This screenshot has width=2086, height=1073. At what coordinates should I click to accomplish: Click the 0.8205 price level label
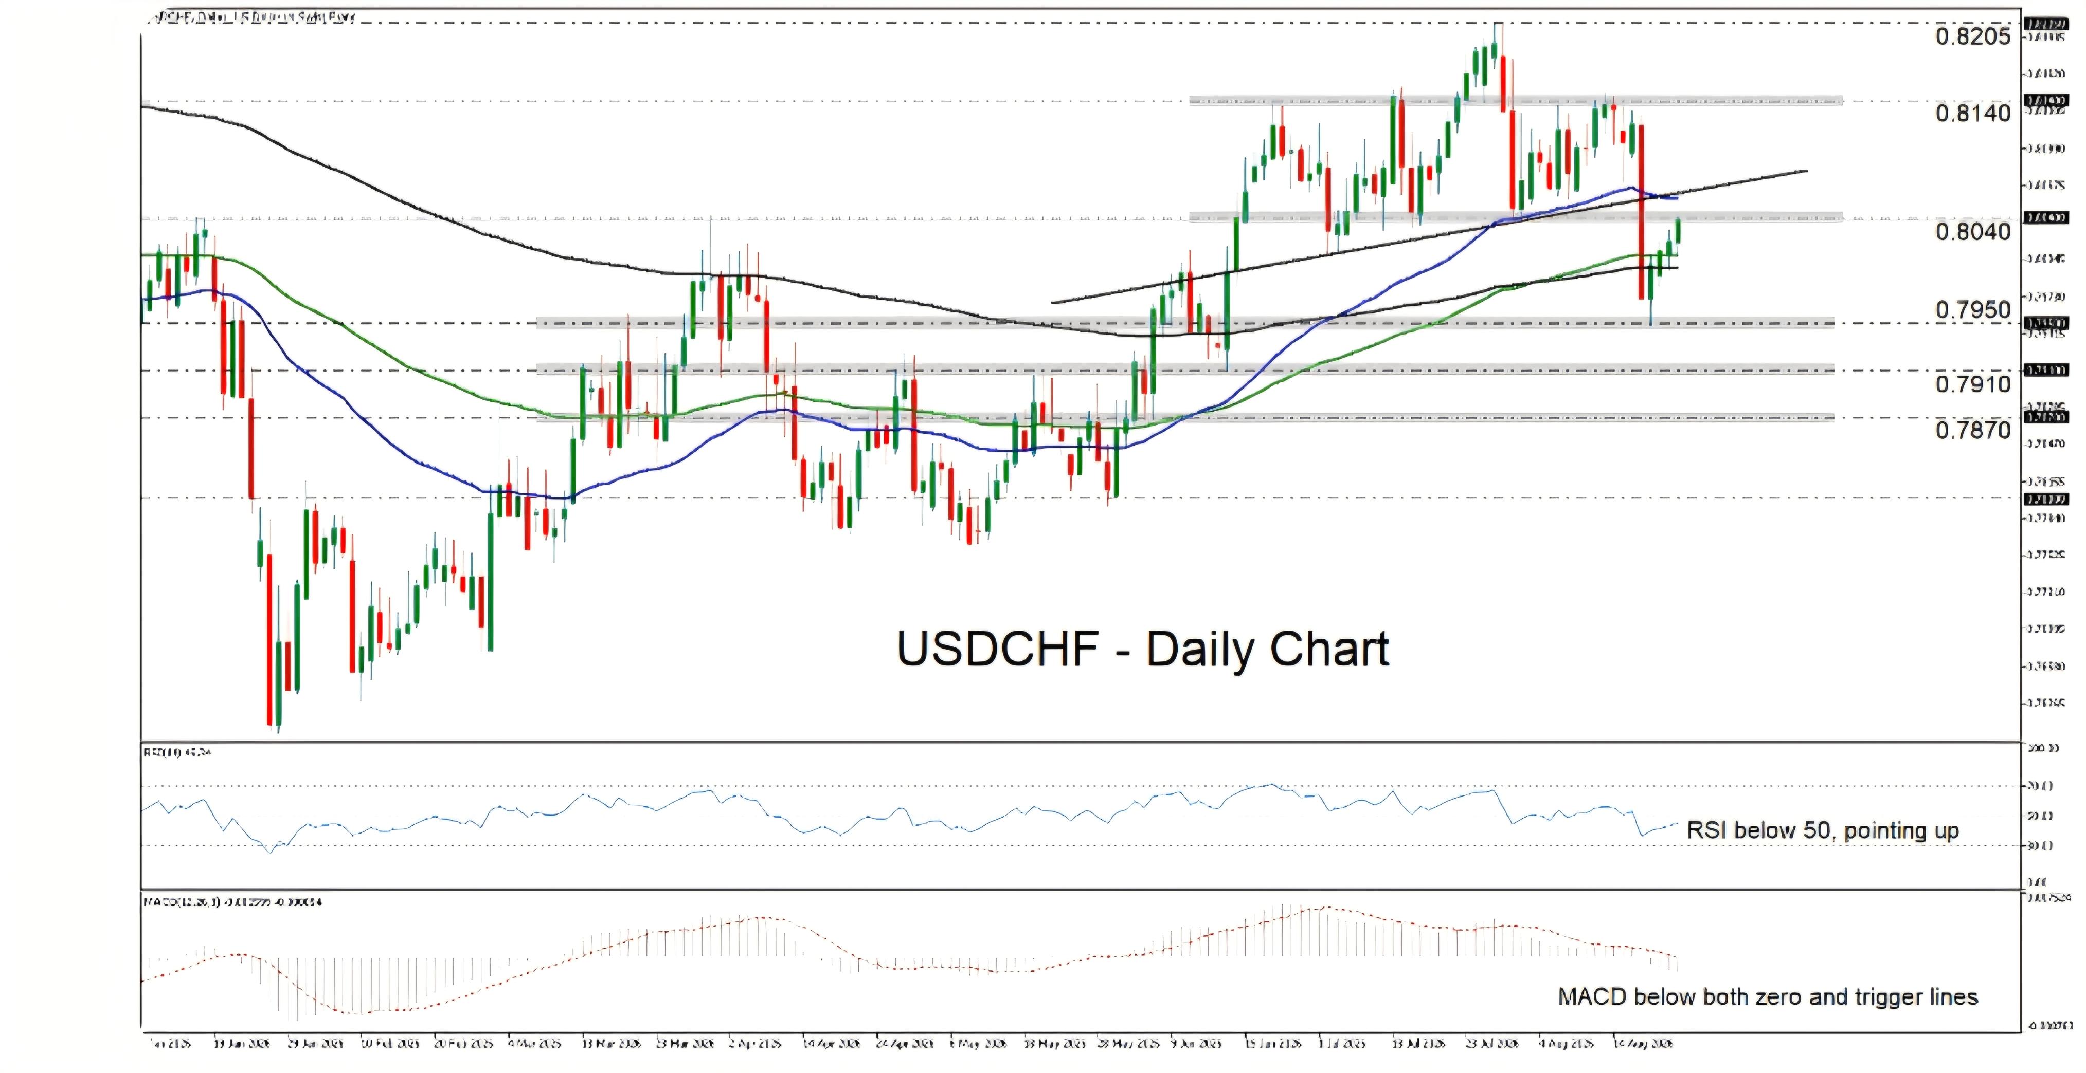pyautogui.click(x=1973, y=35)
